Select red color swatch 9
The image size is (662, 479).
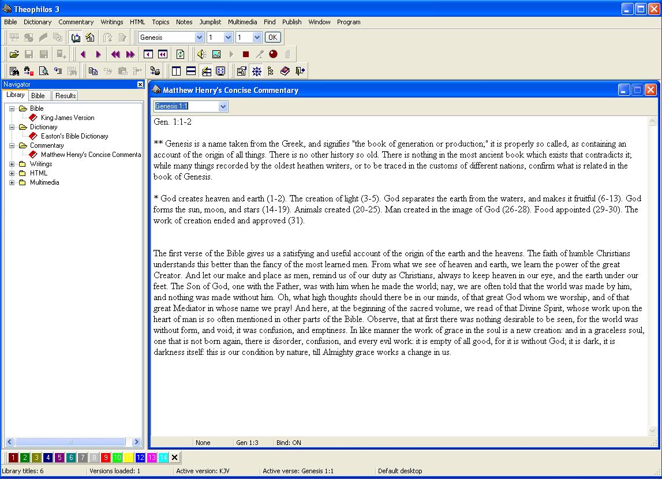click(106, 457)
